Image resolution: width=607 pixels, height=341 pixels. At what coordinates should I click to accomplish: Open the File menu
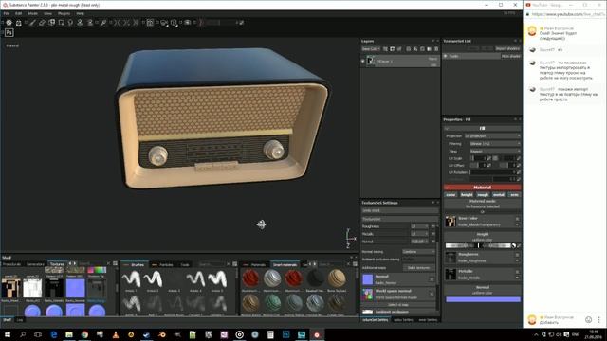(7, 13)
